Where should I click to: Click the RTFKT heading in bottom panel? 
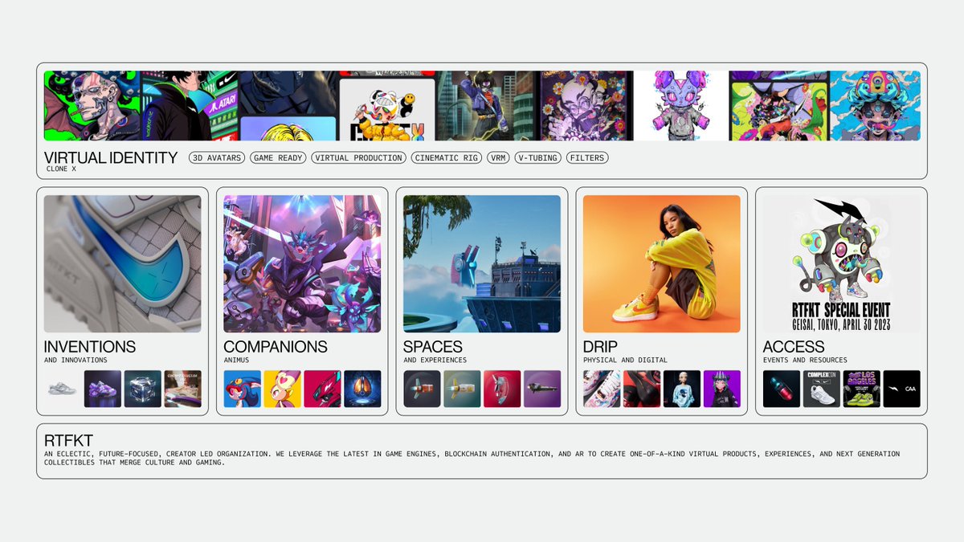(x=69, y=441)
